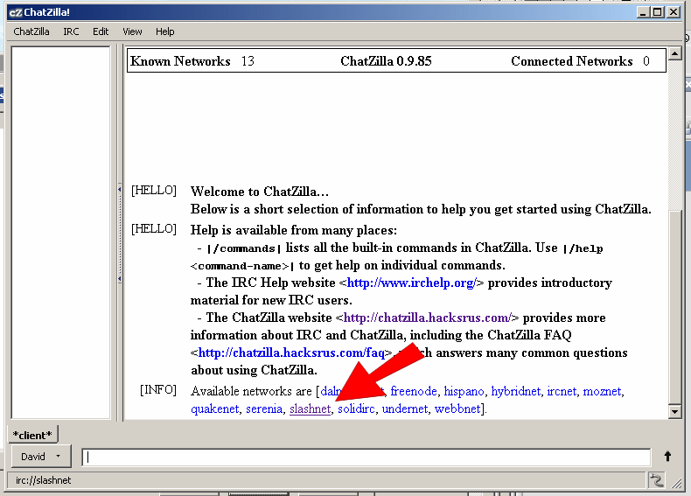Click the scrollbar up arrow
This screenshot has width=691, height=496.
click(x=674, y=53)
